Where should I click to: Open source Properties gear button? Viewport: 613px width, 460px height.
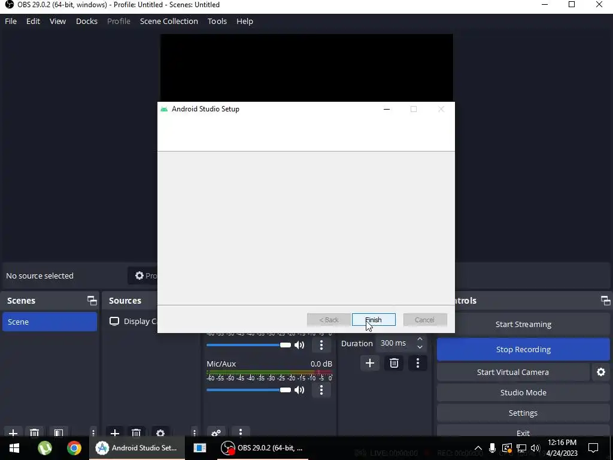pyautogui.click(x=143, y=276)
